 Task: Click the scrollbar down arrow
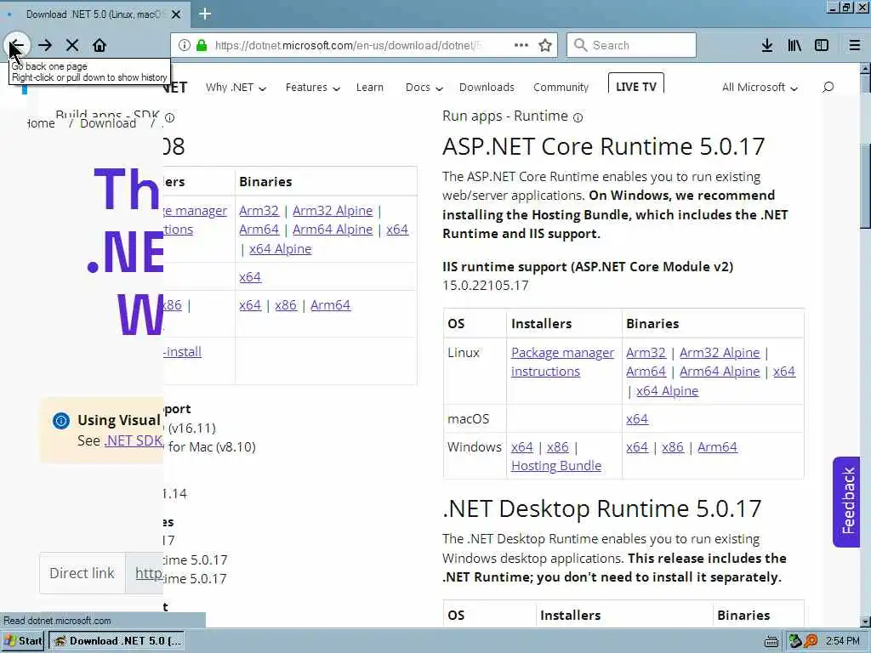[x=865, y=622]
